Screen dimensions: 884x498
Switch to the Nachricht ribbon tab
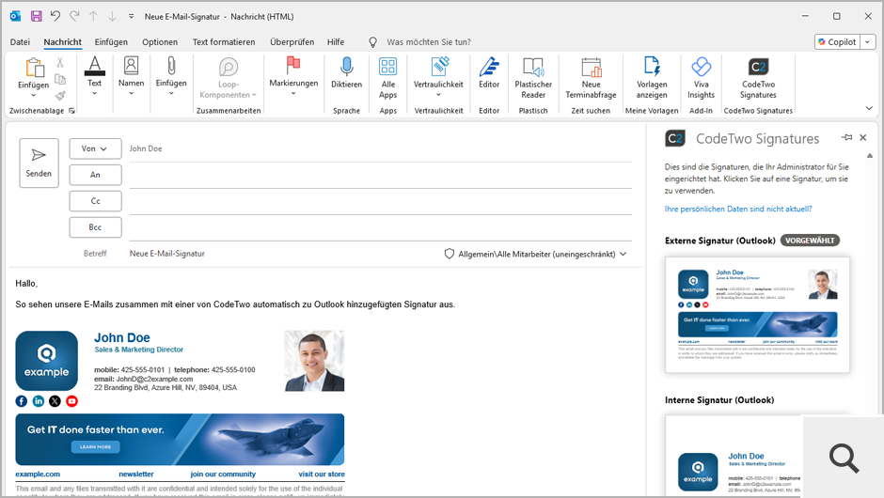click(63, 41)
